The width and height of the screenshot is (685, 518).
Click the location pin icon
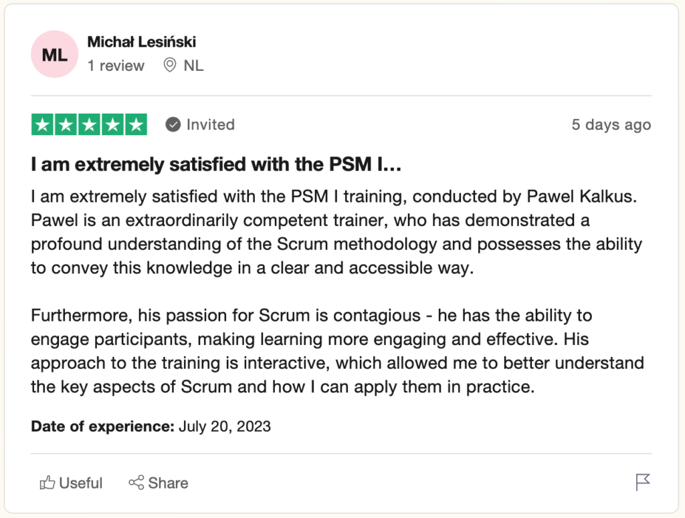170,66
